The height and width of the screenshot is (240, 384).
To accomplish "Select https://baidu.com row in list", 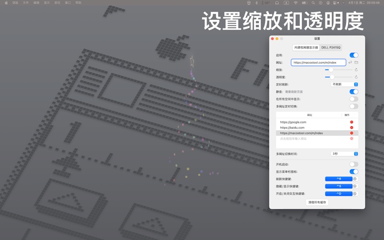I will (317, 128).
